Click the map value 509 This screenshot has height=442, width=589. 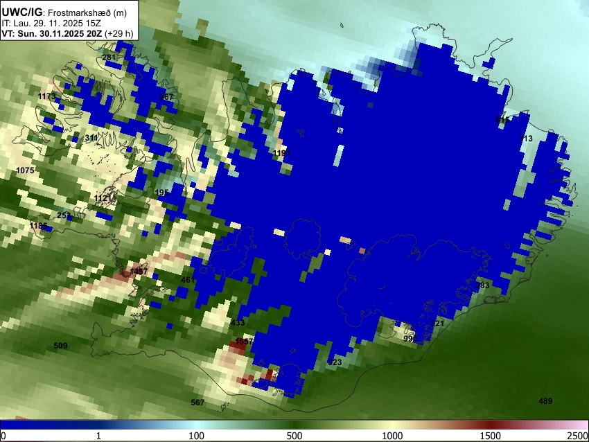coord(60,346)
